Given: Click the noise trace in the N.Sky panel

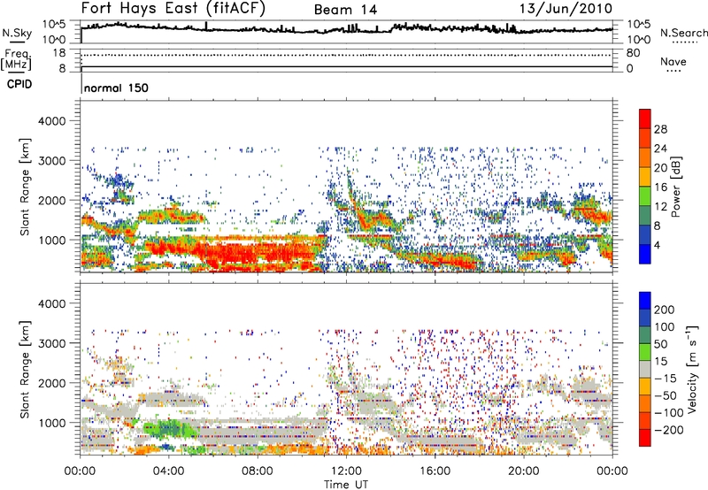Looking at the screenshot, I should coord(346,30).
